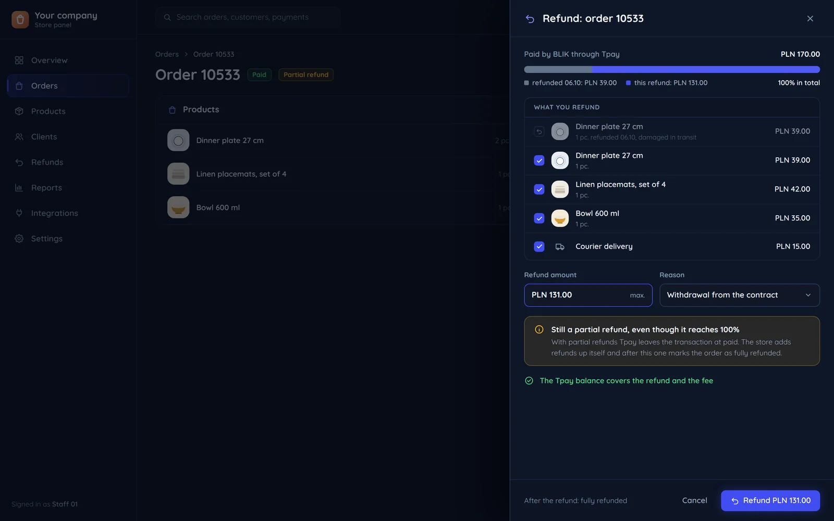Click the Partial refund status badge
The height and width of the screenshot is (521, 834).
[x=306, y=75]
